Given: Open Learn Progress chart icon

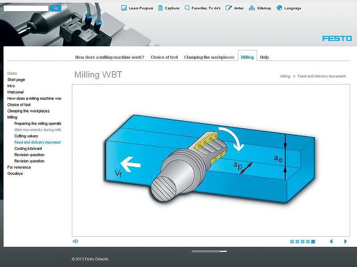Looking at the screenshot, I should point(124,8).
